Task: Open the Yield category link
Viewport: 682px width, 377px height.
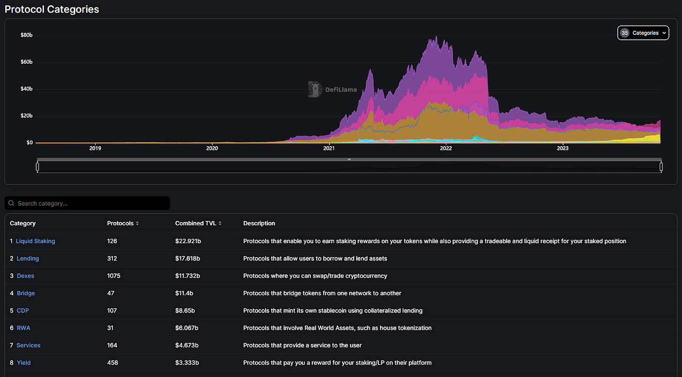Action: pyautogui.click(x=24, y=362)
